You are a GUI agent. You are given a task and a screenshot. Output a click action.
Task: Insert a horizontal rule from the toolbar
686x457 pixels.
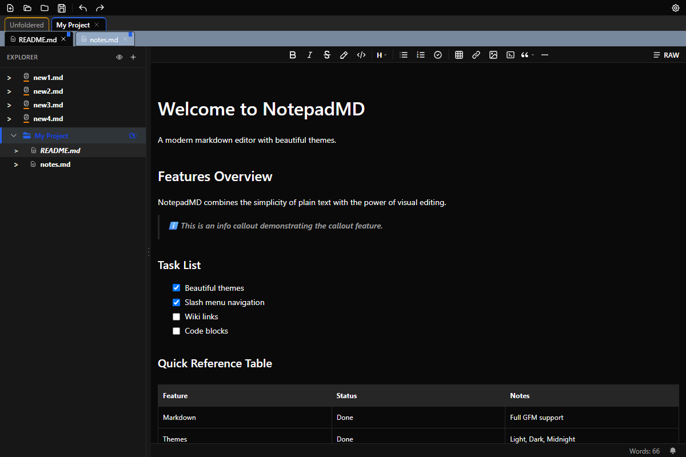click(x=544, y=54)
